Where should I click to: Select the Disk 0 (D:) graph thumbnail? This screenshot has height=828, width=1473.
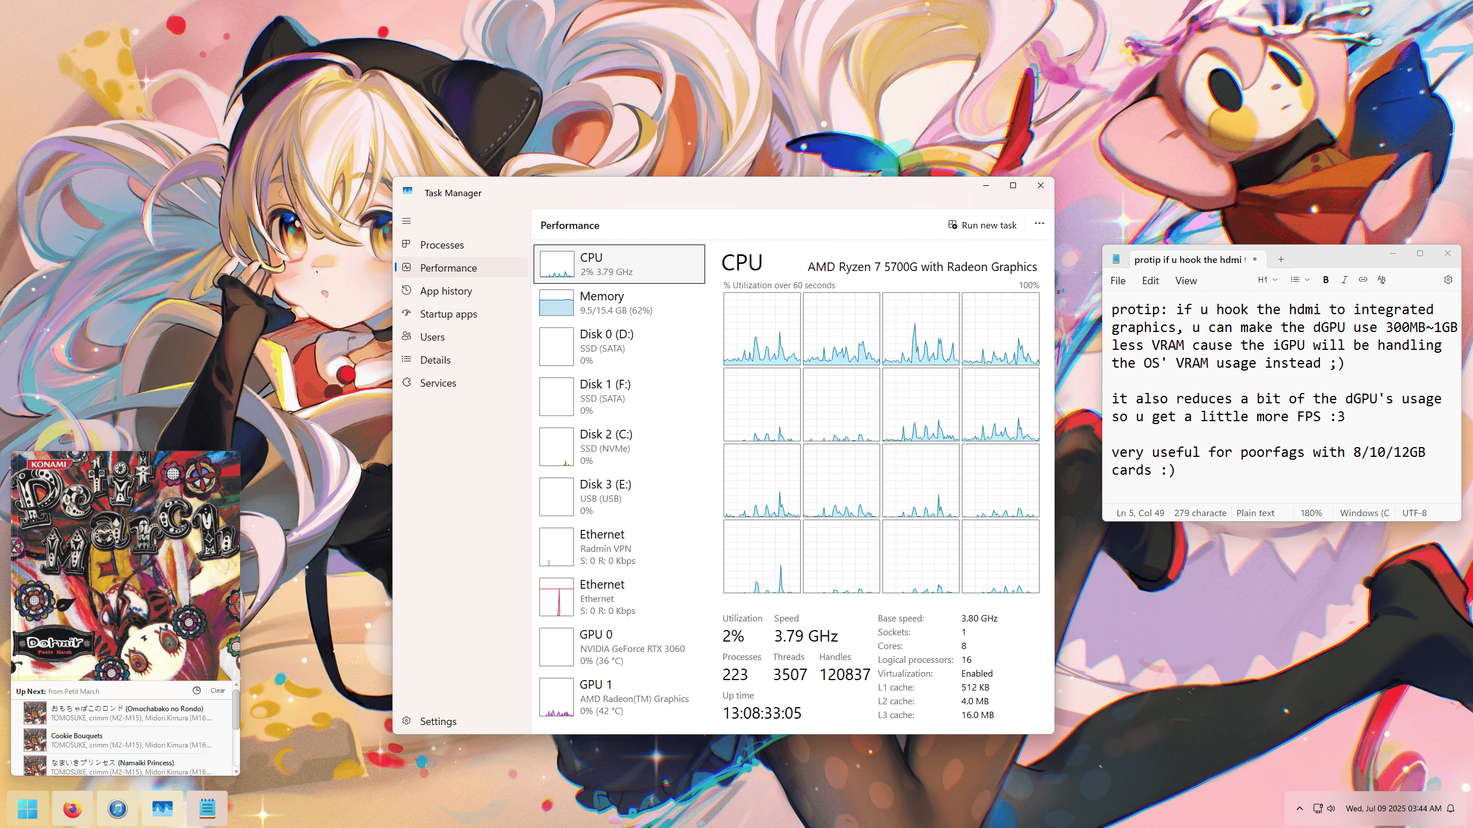[x=557, y=346]
